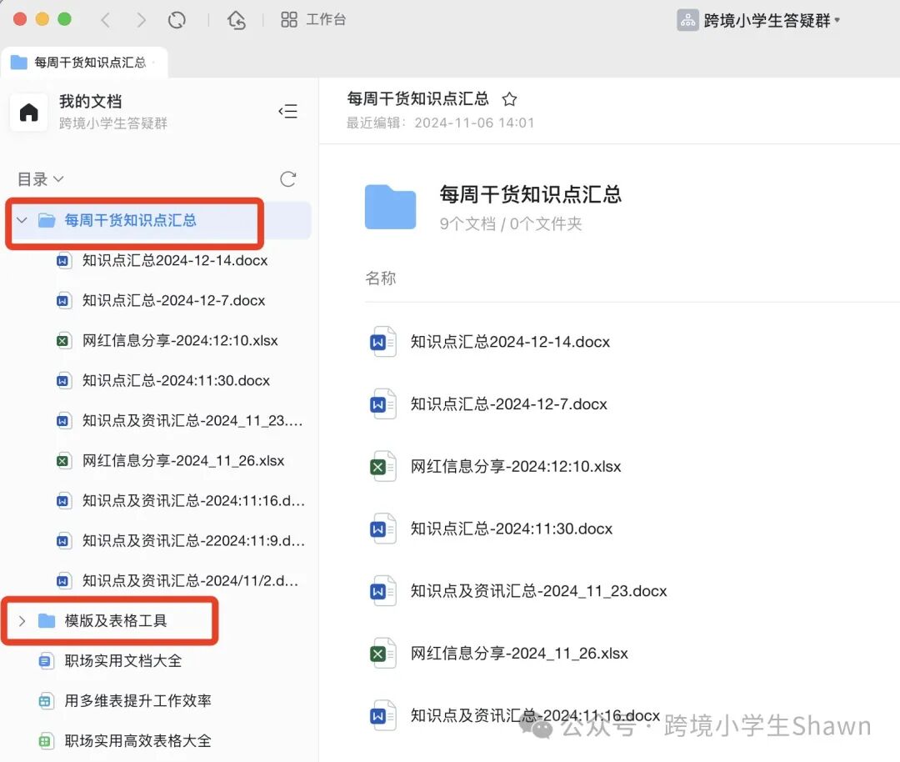Collapse the sidebar with the fold icon
The width and height of the screenshot is (900, 762).
tap(288, 111)
